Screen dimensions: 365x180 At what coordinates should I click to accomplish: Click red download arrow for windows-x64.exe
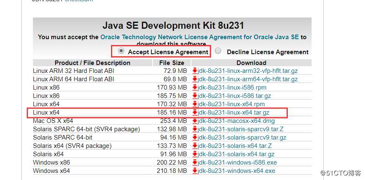point(195,171)
